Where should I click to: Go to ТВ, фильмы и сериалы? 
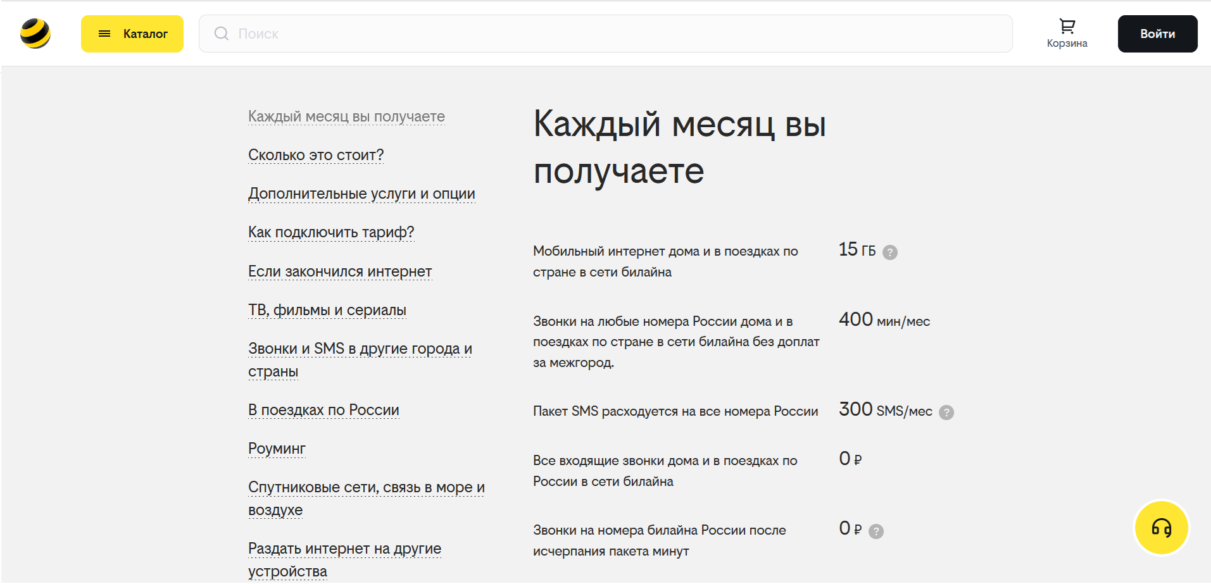pos(327,310)
